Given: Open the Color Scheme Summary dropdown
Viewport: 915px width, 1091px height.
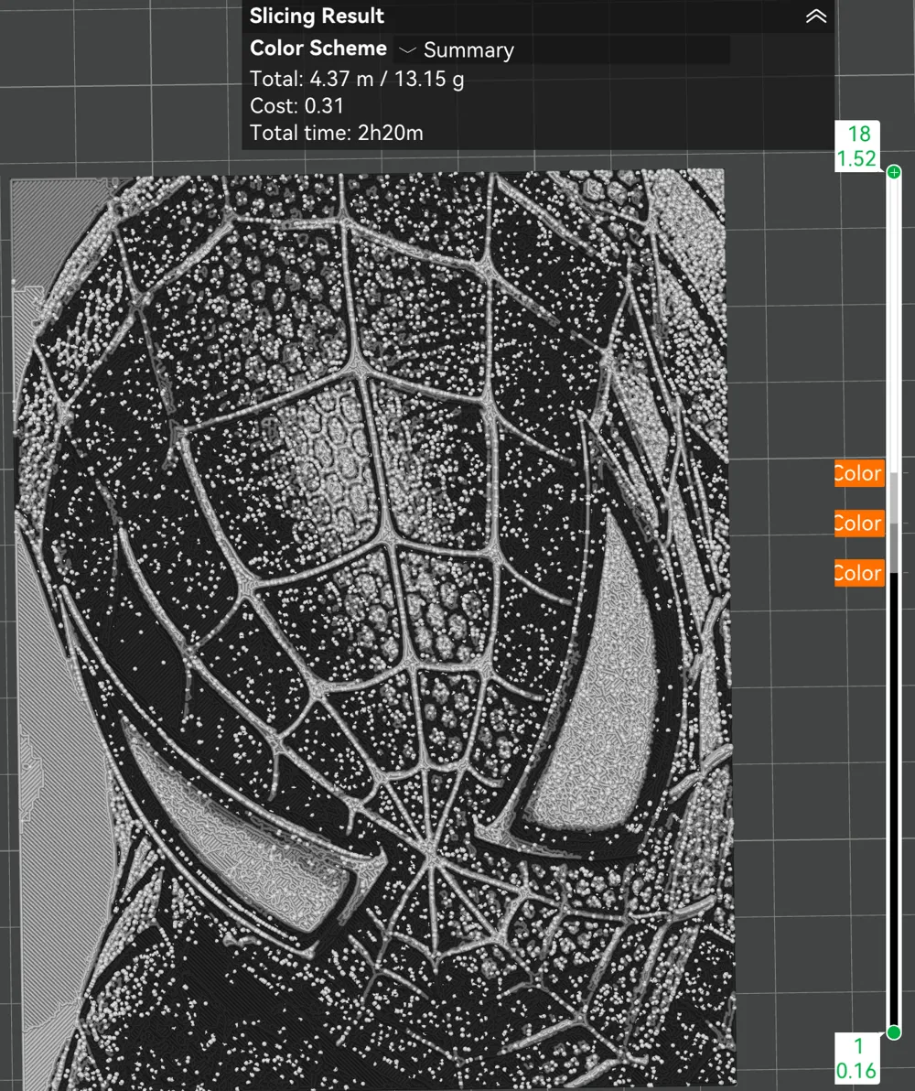Looking at the screenshot, I should tap(562, 50).
